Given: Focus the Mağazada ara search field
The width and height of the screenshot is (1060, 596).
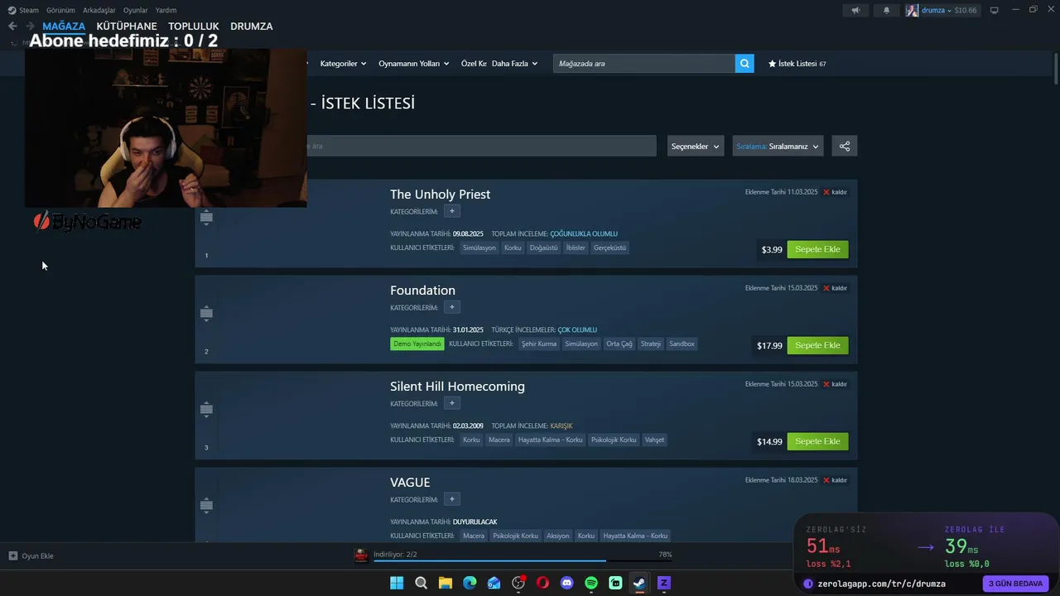Looking at the screenshot, I should [x=644, y=64].
